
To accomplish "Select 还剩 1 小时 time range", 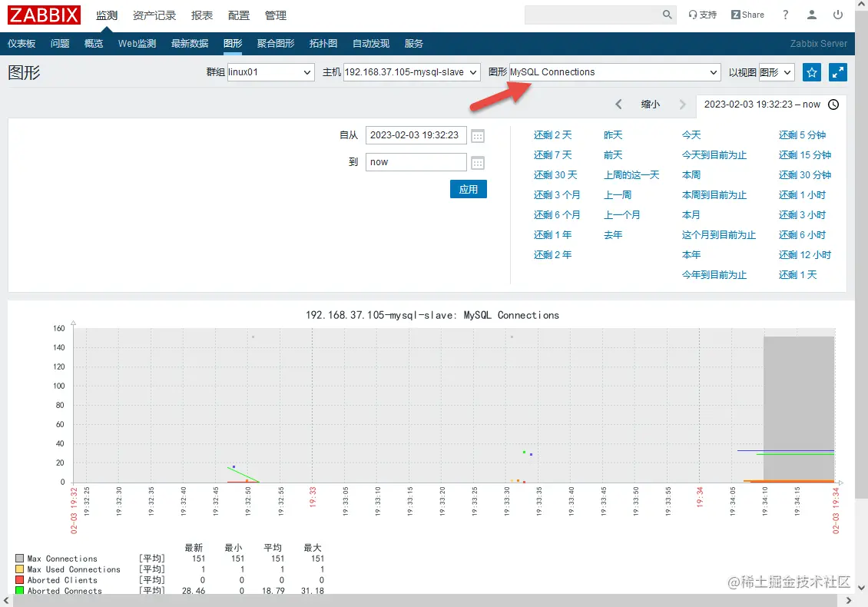I will [x=802, y=194].
